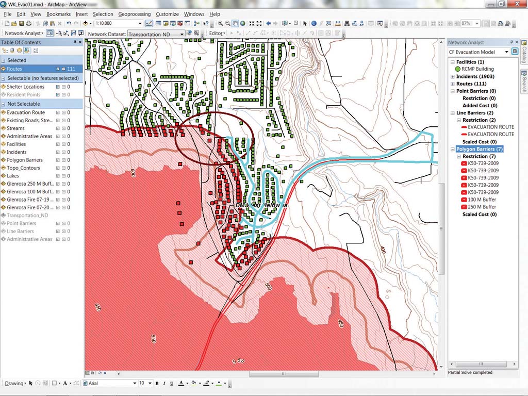
Task: Open the Network Dataset dropdown
Action: tap(182, 34)
